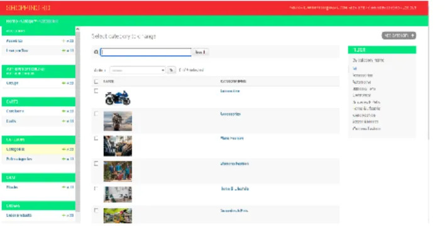Filter by Mens Fashion in filter panel
This screenshot has width=447, height=226.
pos(364,116)
